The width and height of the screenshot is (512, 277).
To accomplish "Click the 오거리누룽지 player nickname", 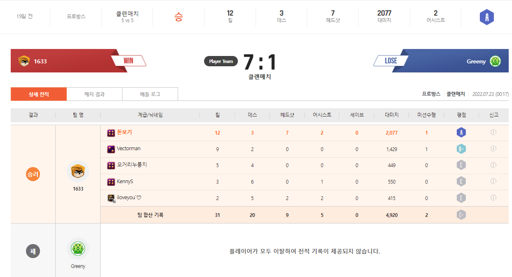I will pos(132,165).
